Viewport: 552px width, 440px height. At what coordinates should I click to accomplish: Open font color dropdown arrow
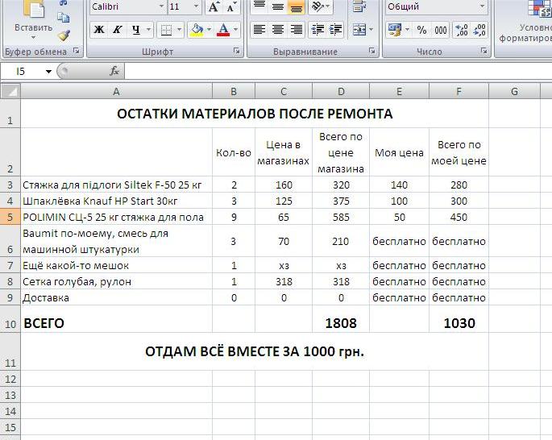click(x=235, y=30)
